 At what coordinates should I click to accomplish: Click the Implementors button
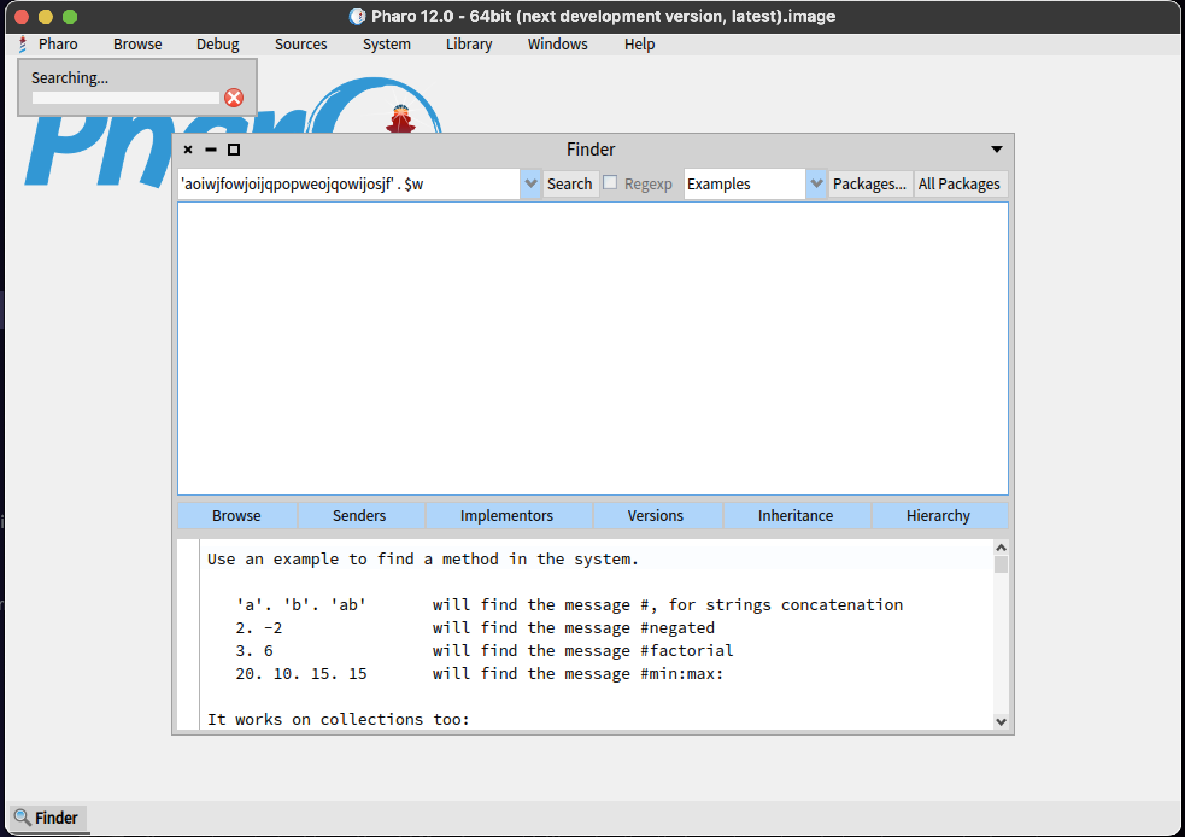[507, 516]
